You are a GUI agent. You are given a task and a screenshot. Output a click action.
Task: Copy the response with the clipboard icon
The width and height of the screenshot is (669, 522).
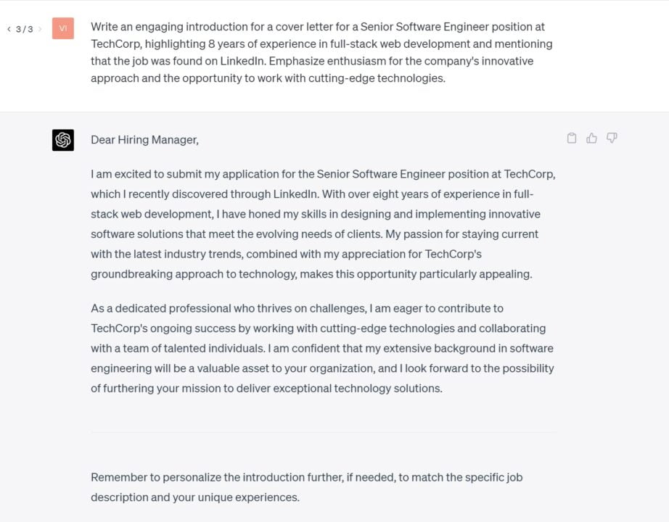pos(572,138)
